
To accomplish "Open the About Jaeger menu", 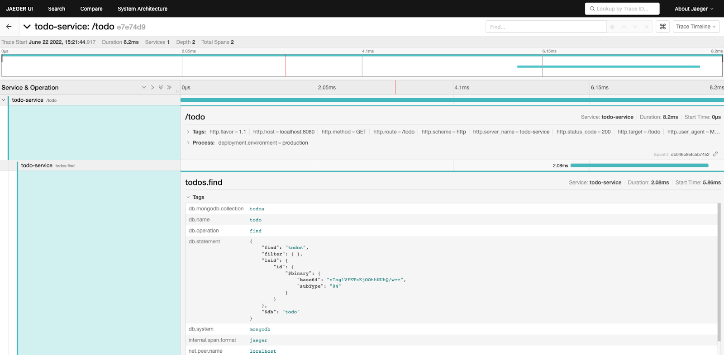I will pyautogui.click(x=694, y=9).
